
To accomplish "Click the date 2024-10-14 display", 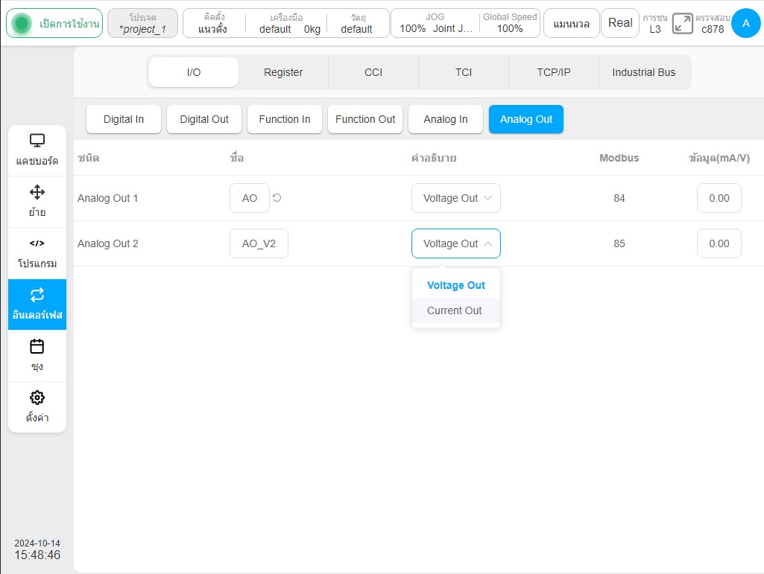I will pos(37,543).
